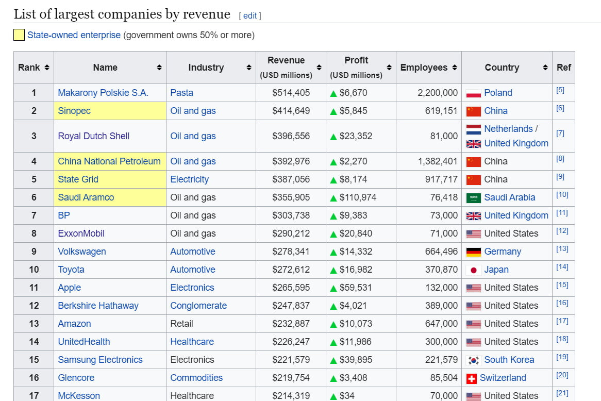Select the $514,405 revenue cell

(291, 93)
